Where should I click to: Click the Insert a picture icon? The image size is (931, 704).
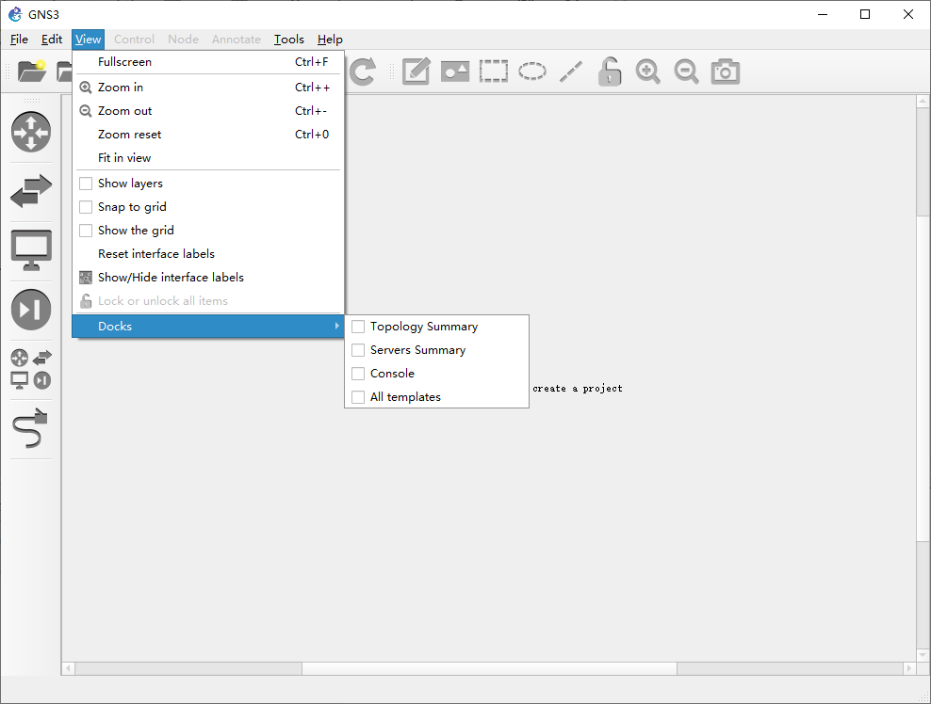tap(455, 72)
